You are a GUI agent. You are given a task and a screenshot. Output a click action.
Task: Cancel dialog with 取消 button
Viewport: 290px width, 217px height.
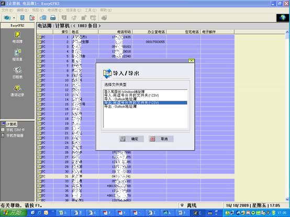click(x=161, y=139)
